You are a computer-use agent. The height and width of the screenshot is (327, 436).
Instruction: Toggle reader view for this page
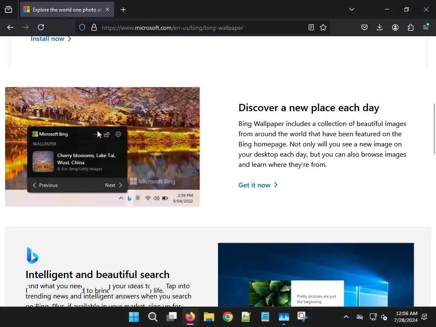click(x=311, y=27)
